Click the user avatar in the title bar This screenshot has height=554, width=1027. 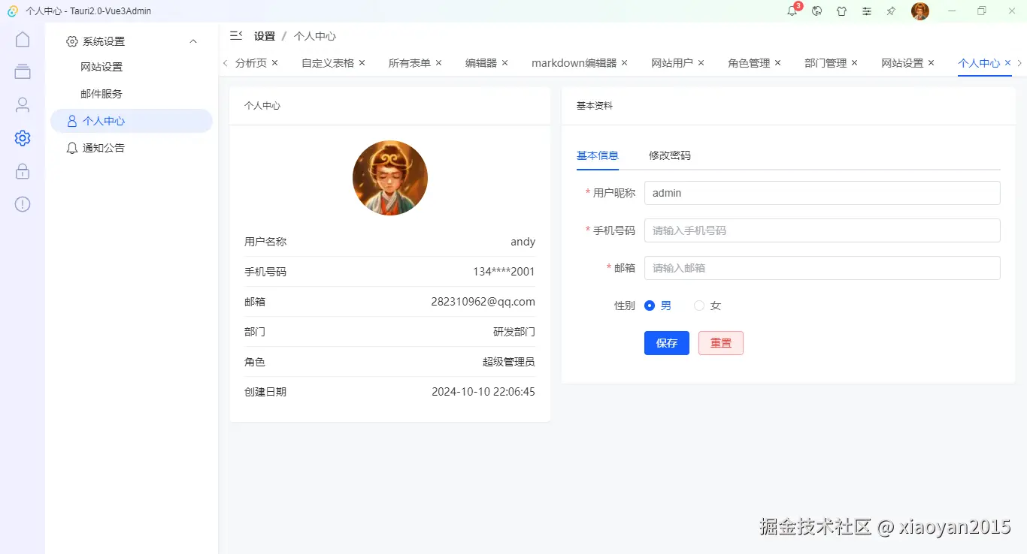(919, 11)
